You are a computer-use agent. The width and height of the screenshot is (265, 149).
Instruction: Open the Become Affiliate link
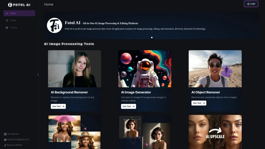(x=13, y=145)
